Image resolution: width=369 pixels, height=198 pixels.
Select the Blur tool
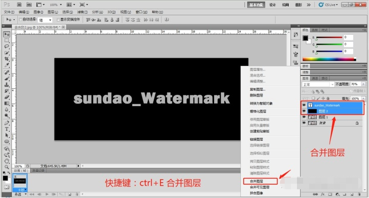click(7, 109)
